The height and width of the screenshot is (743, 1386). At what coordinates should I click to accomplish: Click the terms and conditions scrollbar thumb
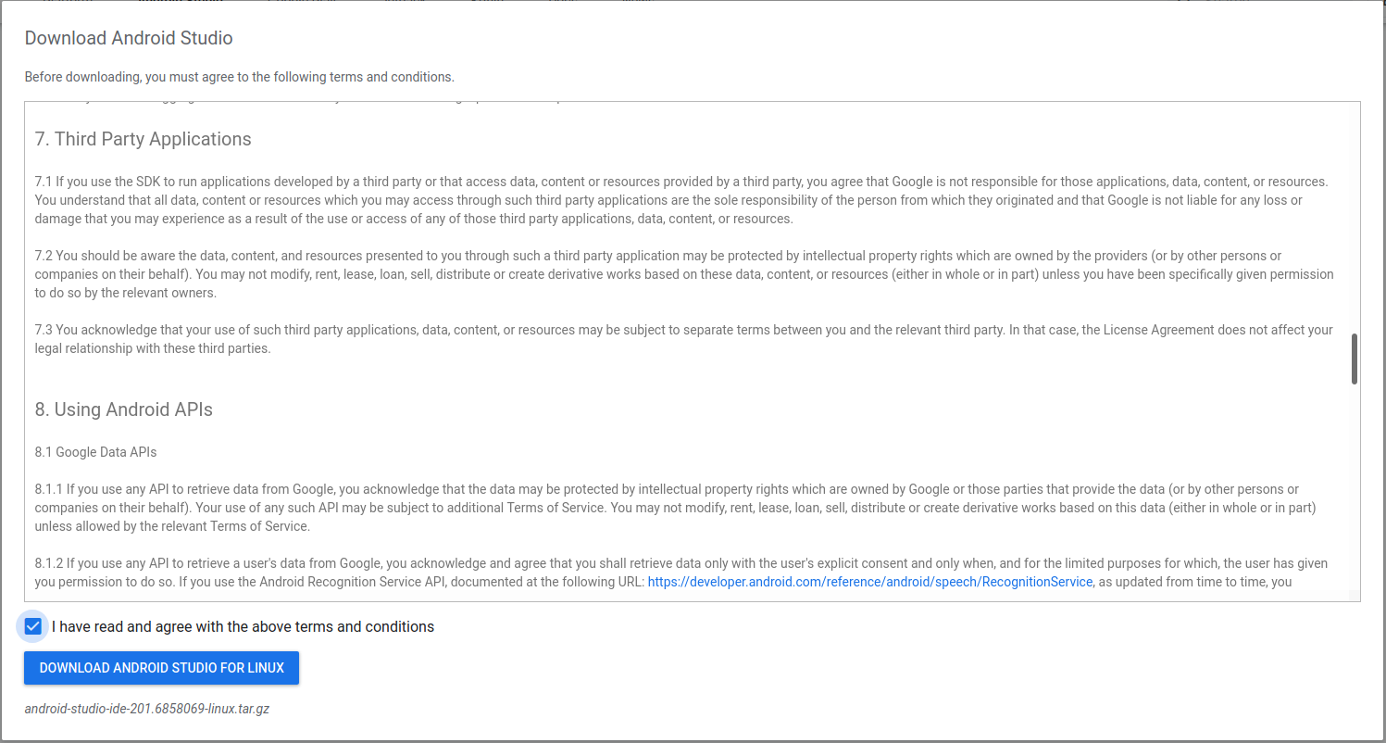pyautogui.click(x=1355, y=359)
